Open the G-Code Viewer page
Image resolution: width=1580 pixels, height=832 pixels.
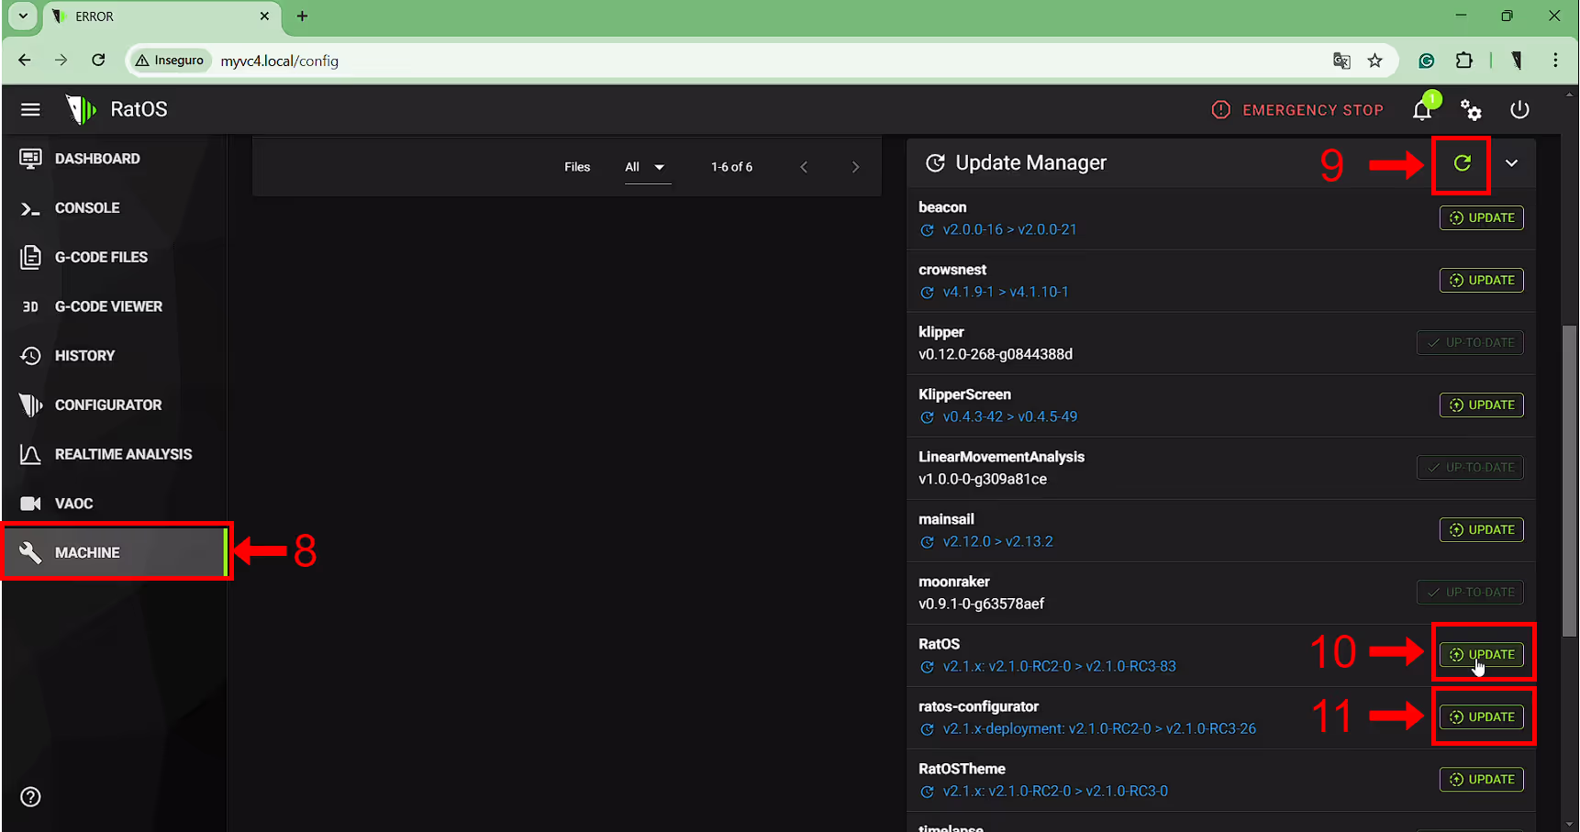pyautogui.click(x=114, y=306)
